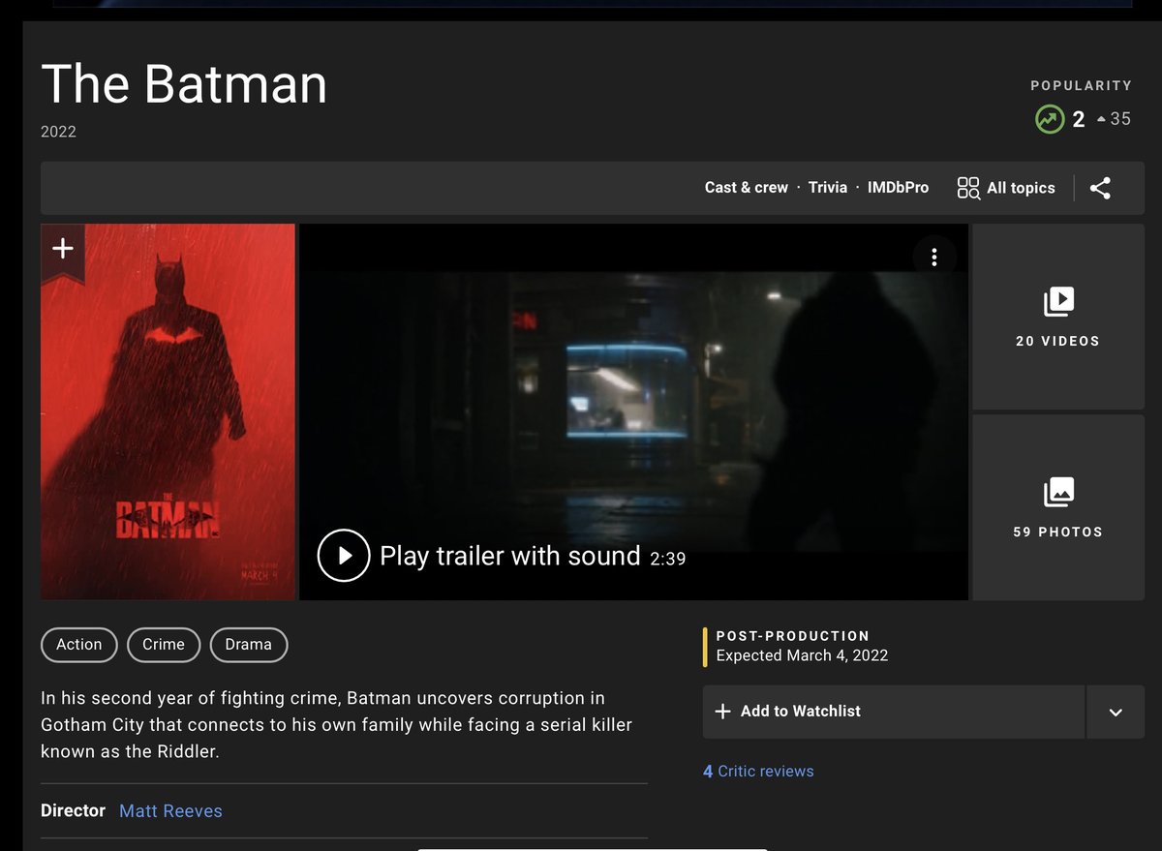Select the Crime genre chip
Image resolution: width=1162 pixels, height=851 pixels.
(164, 645)
